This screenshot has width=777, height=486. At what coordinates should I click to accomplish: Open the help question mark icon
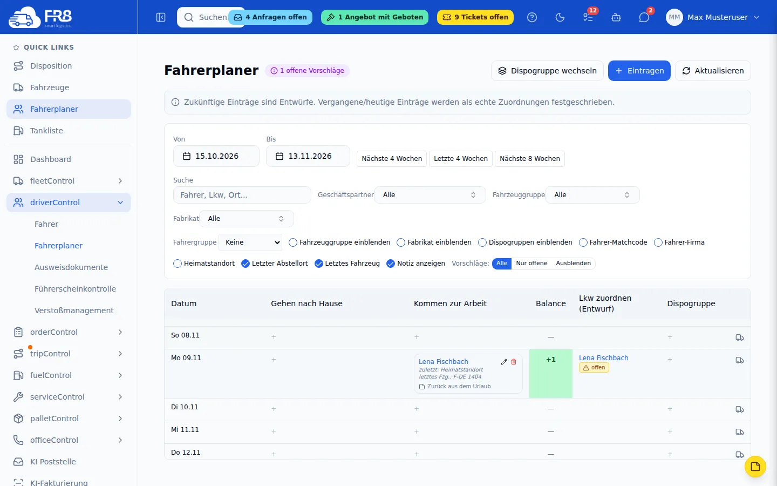pos(532,17)
